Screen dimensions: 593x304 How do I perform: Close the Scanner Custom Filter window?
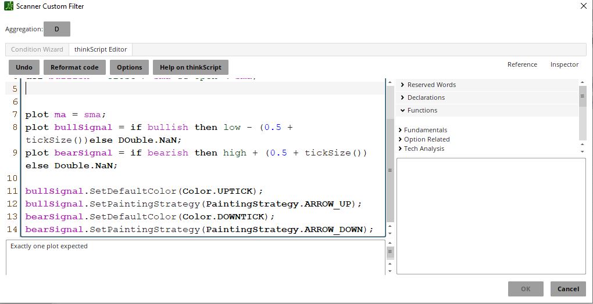point(583,6)
